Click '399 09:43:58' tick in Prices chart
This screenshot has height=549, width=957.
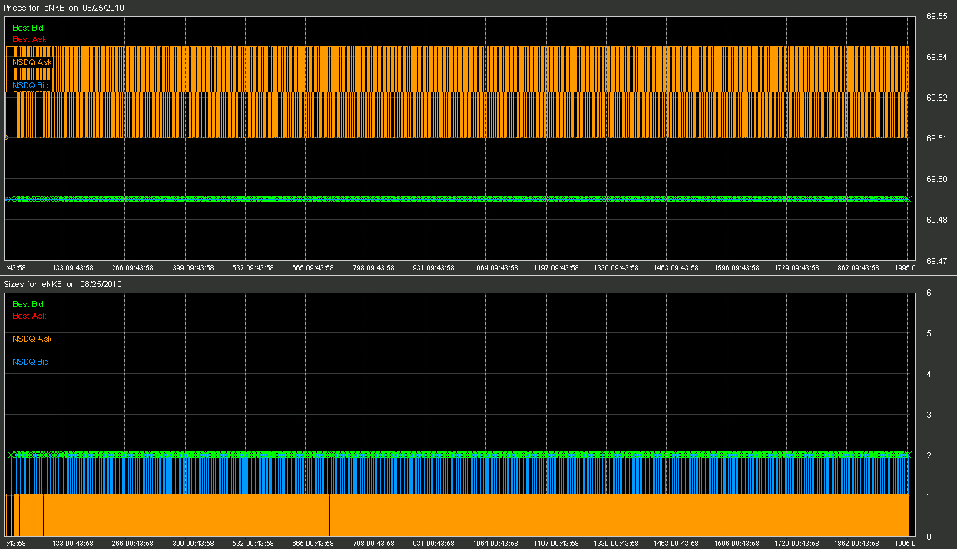click(192, 268)
